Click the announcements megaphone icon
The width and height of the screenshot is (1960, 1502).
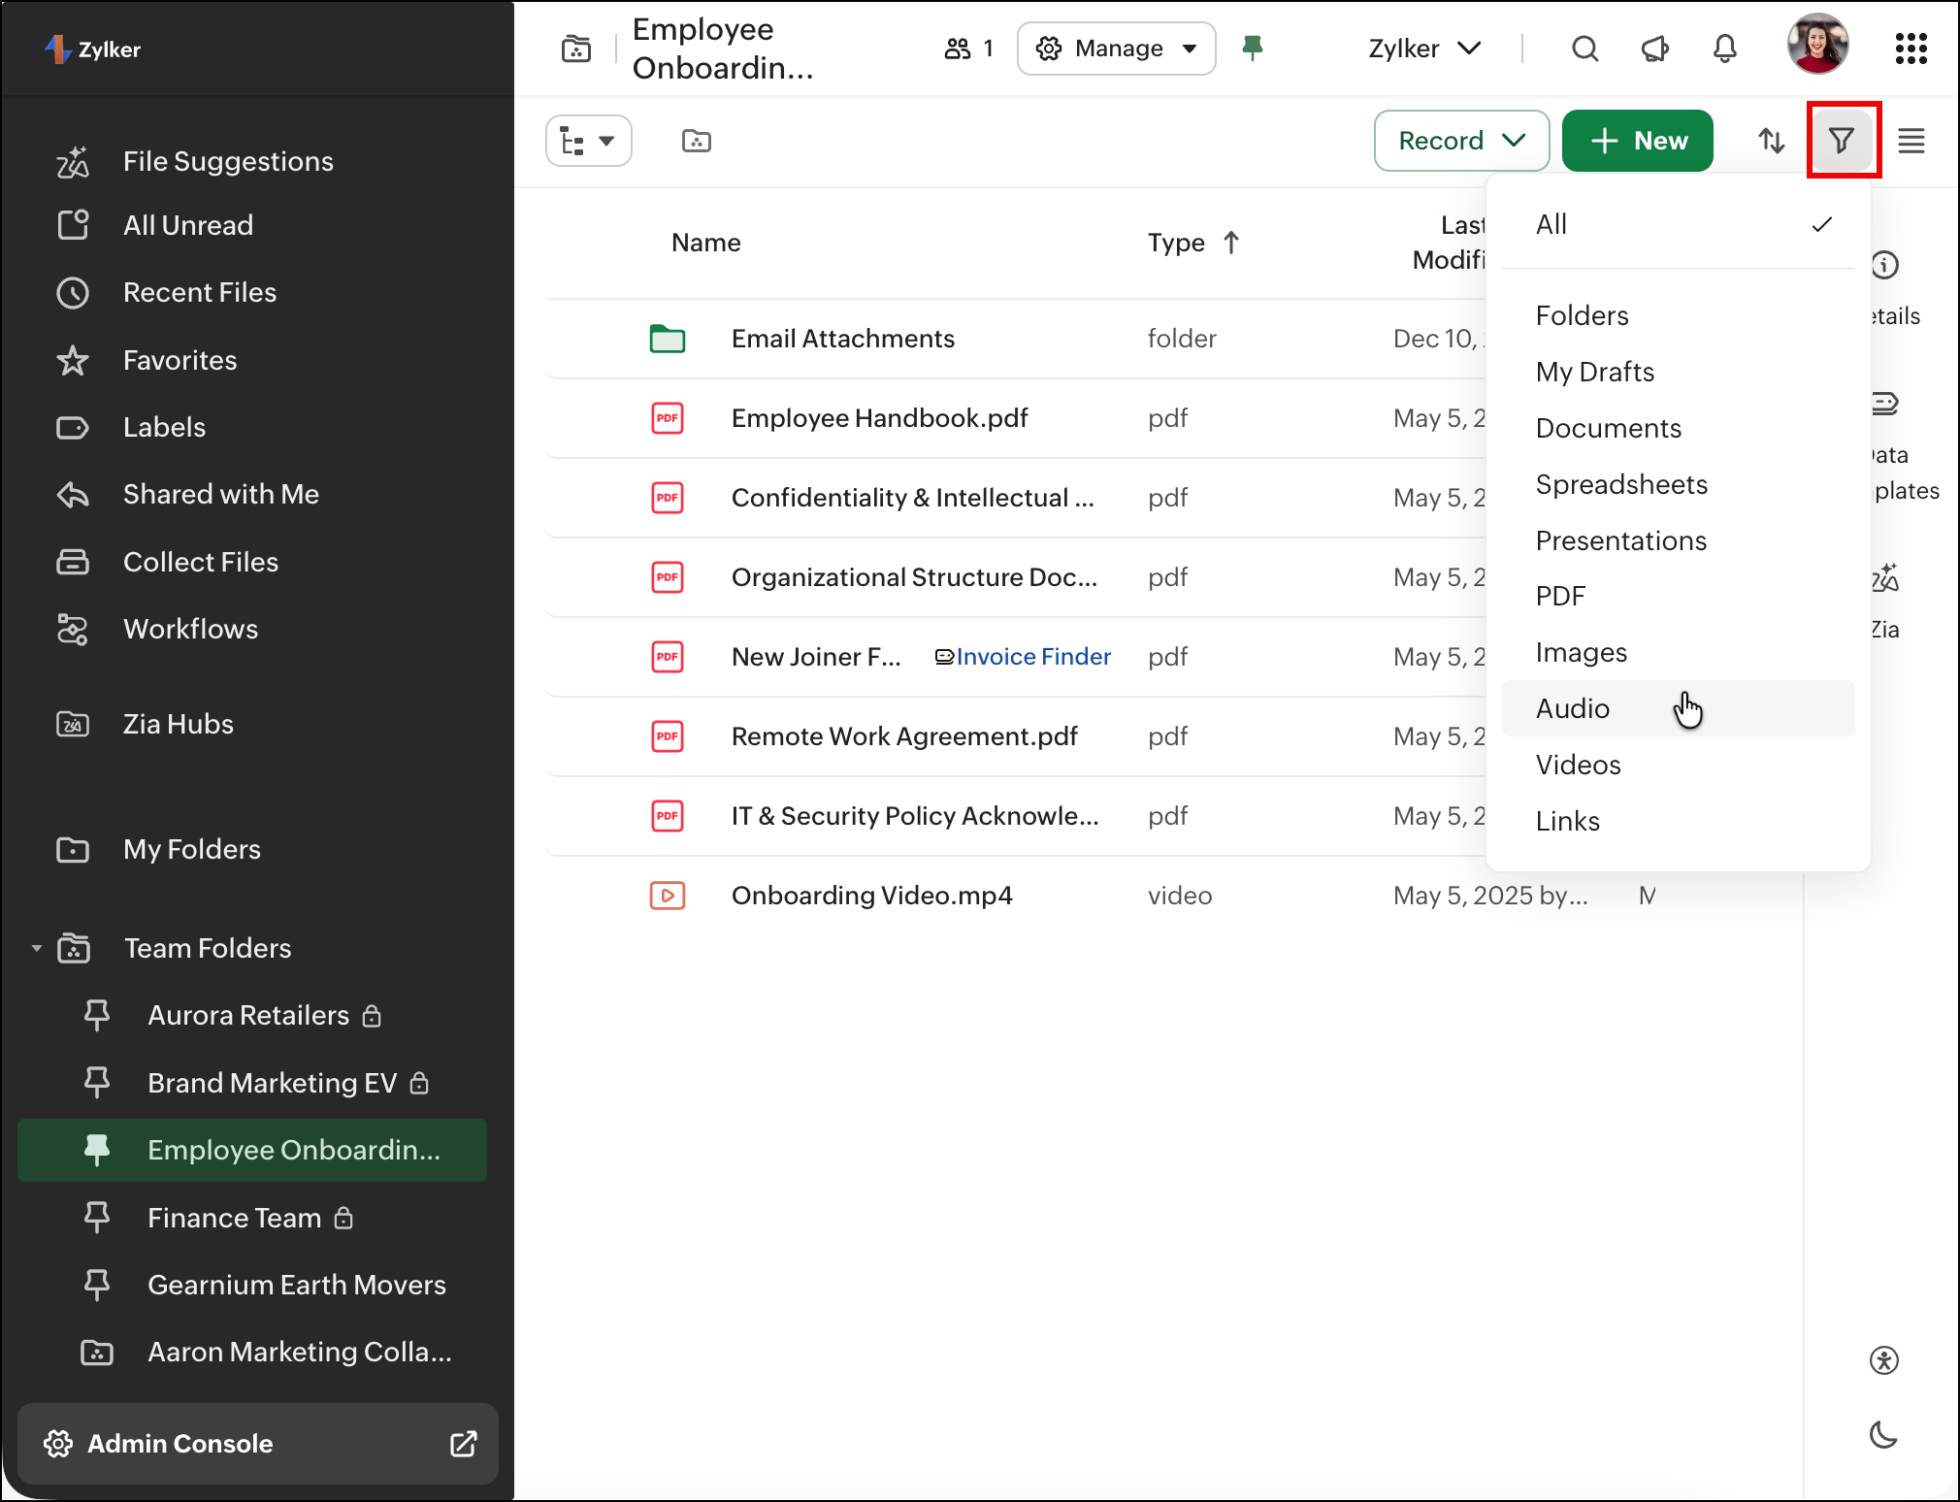(x=1654, y=49)
